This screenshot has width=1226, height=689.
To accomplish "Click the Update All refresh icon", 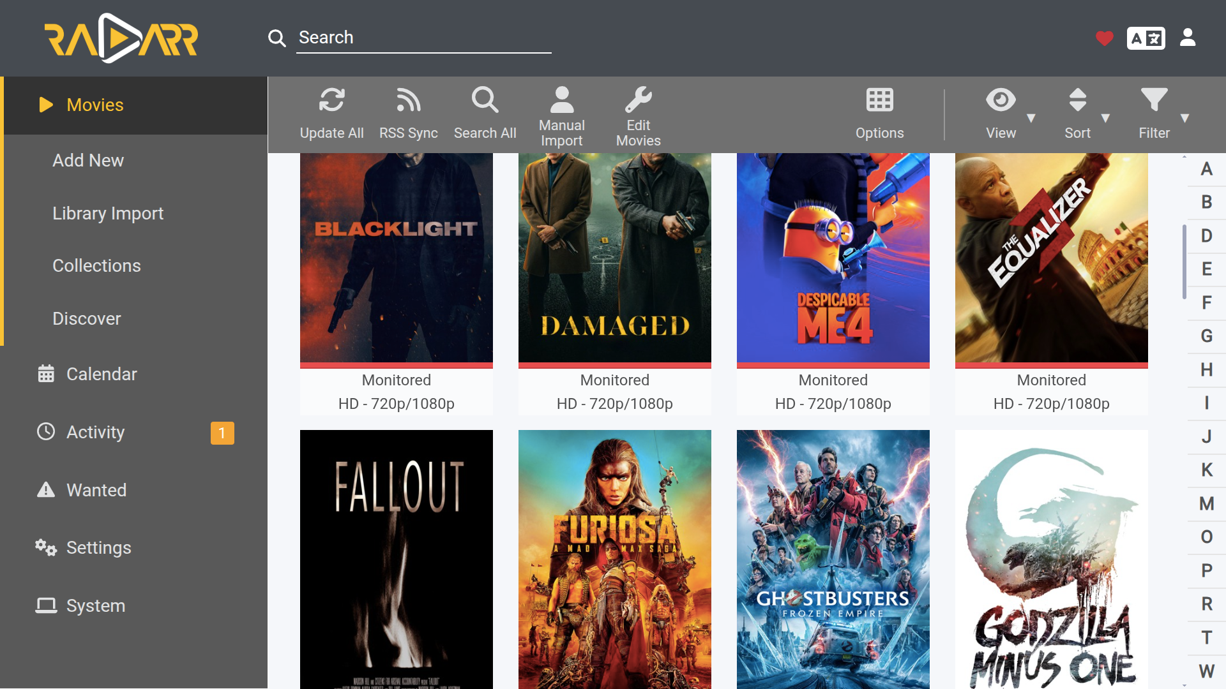I will point(331,101).
